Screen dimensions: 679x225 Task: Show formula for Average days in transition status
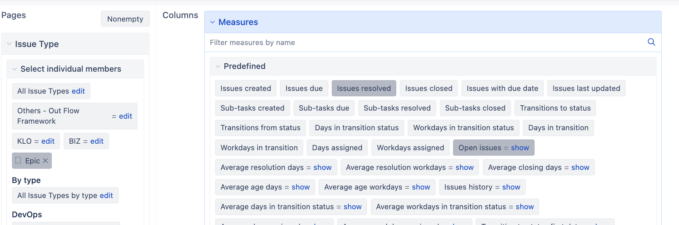353,207
